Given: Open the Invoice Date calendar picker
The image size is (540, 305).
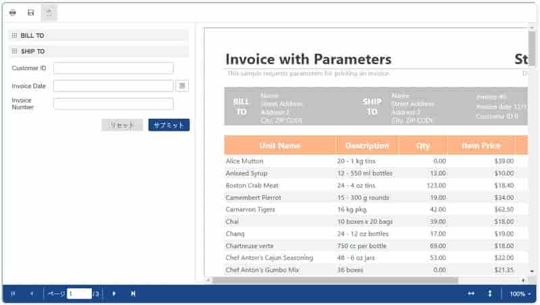Looking at the screenshot, I should coord(182,86).
